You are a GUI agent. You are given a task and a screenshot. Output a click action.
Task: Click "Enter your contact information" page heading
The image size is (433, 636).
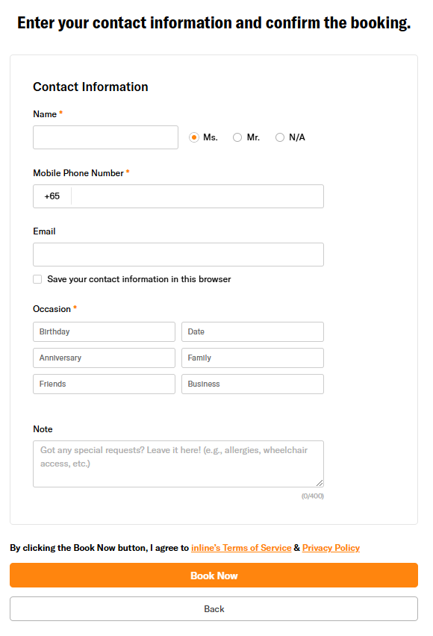click(214, 23)
